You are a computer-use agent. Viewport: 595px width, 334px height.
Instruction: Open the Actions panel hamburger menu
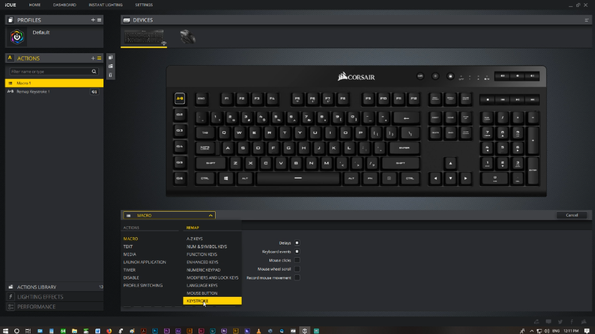100,58
